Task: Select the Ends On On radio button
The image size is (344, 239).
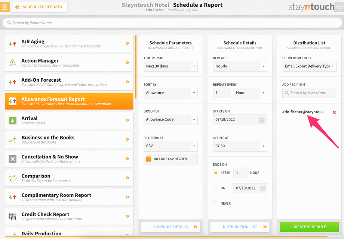Action: pos(215,188)
